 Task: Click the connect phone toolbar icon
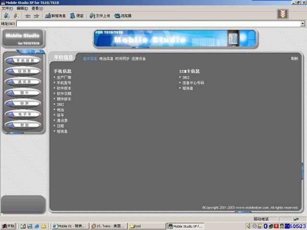[7, 16]
